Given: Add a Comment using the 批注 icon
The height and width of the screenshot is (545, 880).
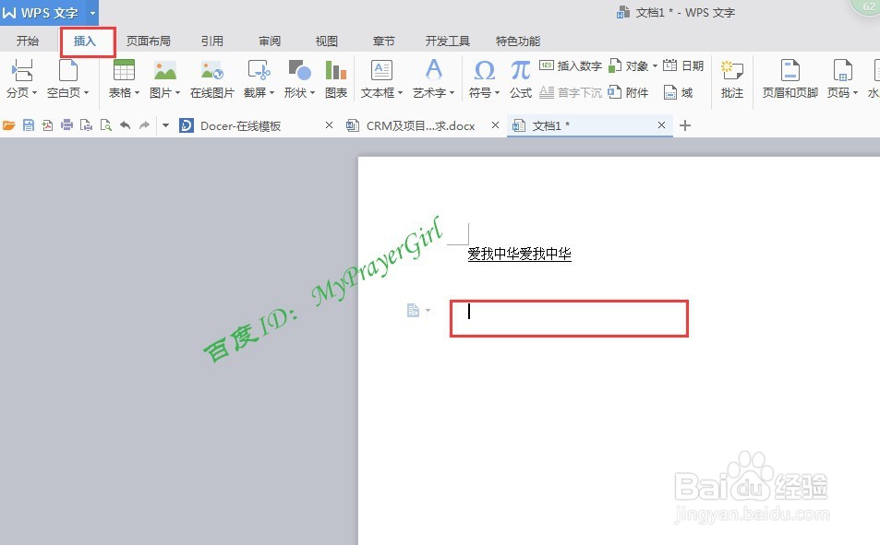Looking at the screenshot, I should click(731, 78).
